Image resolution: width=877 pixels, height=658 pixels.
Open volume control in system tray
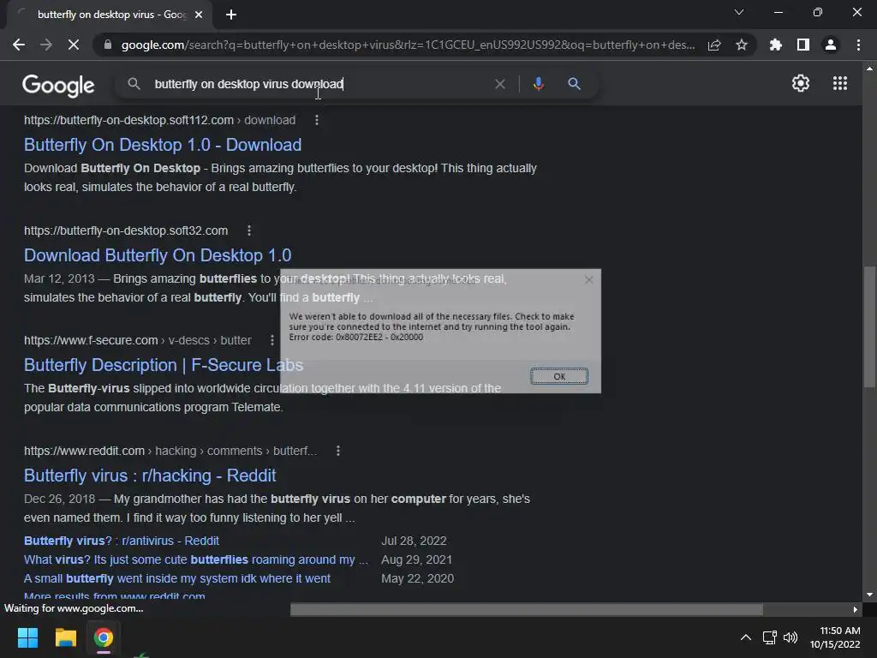point(790,637)
